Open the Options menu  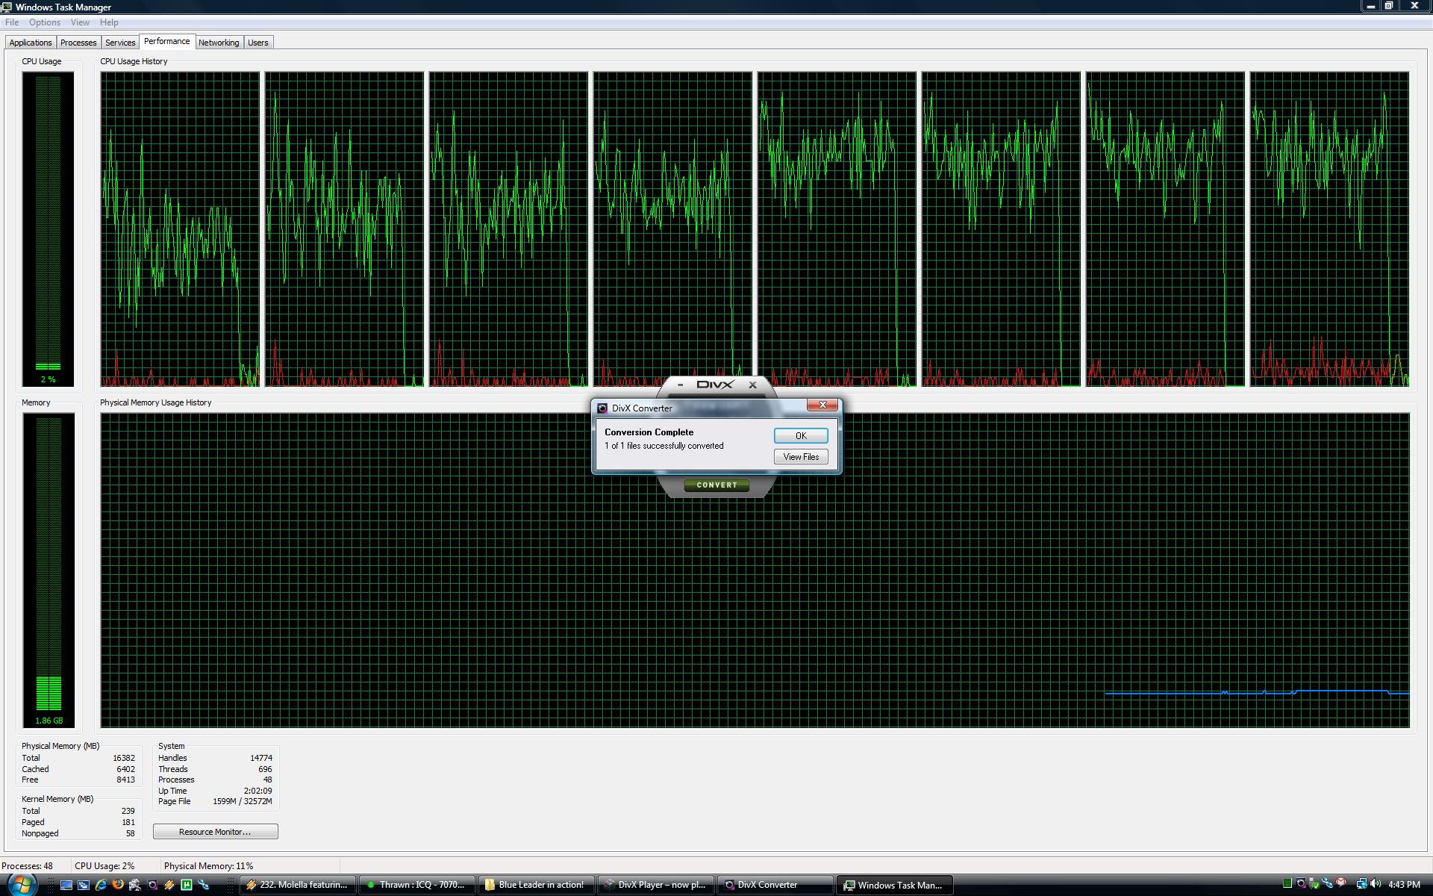pyautogui.click(x=45, y=22)
